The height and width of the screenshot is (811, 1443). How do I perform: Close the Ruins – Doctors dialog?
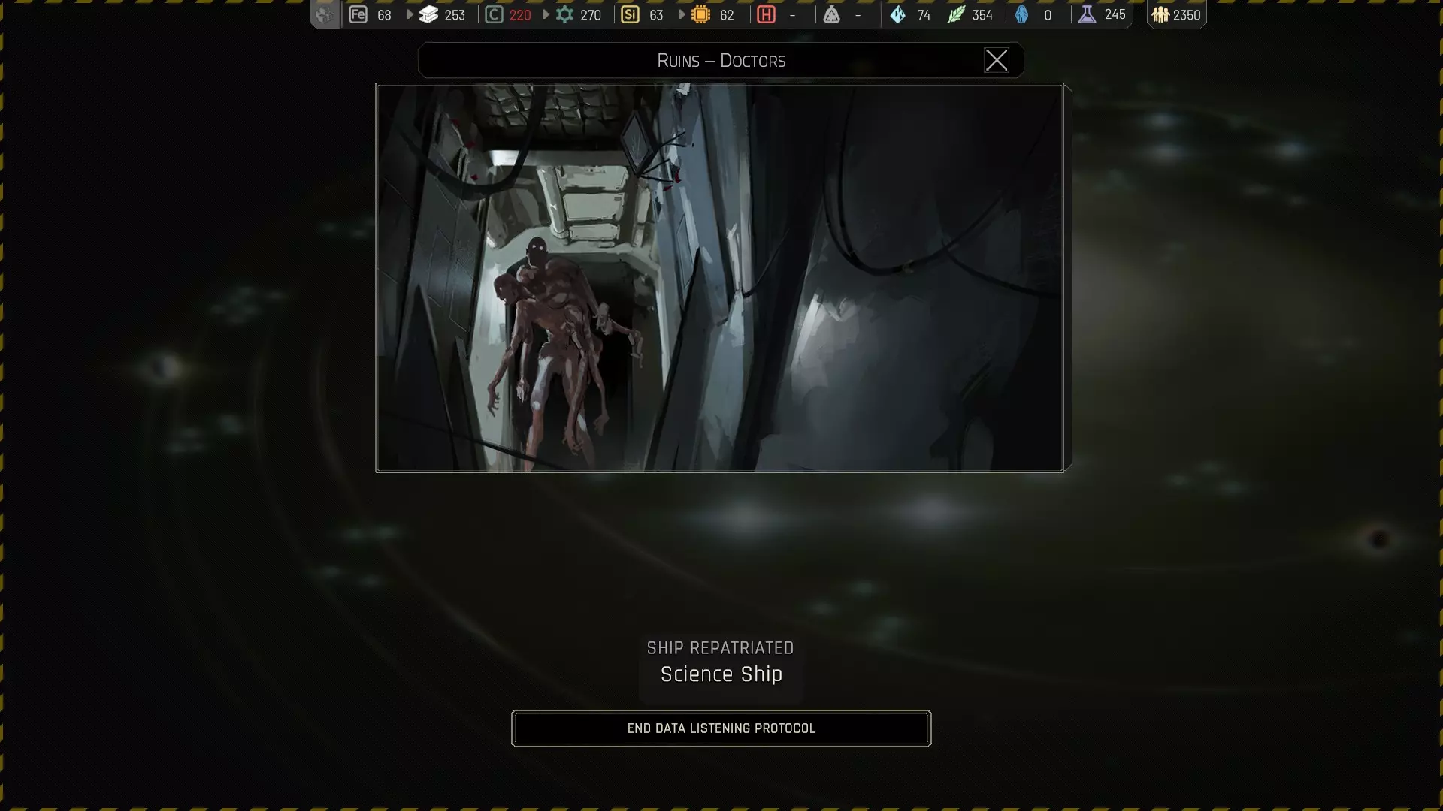997,60
